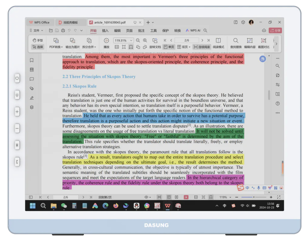Click the zoom slider in status bar
Image resolution: width=308 pixels, height=240 pixels.
click(253, 197)
